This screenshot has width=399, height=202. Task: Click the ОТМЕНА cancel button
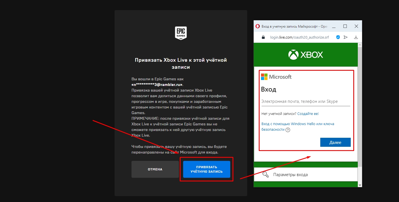(155, 169)
